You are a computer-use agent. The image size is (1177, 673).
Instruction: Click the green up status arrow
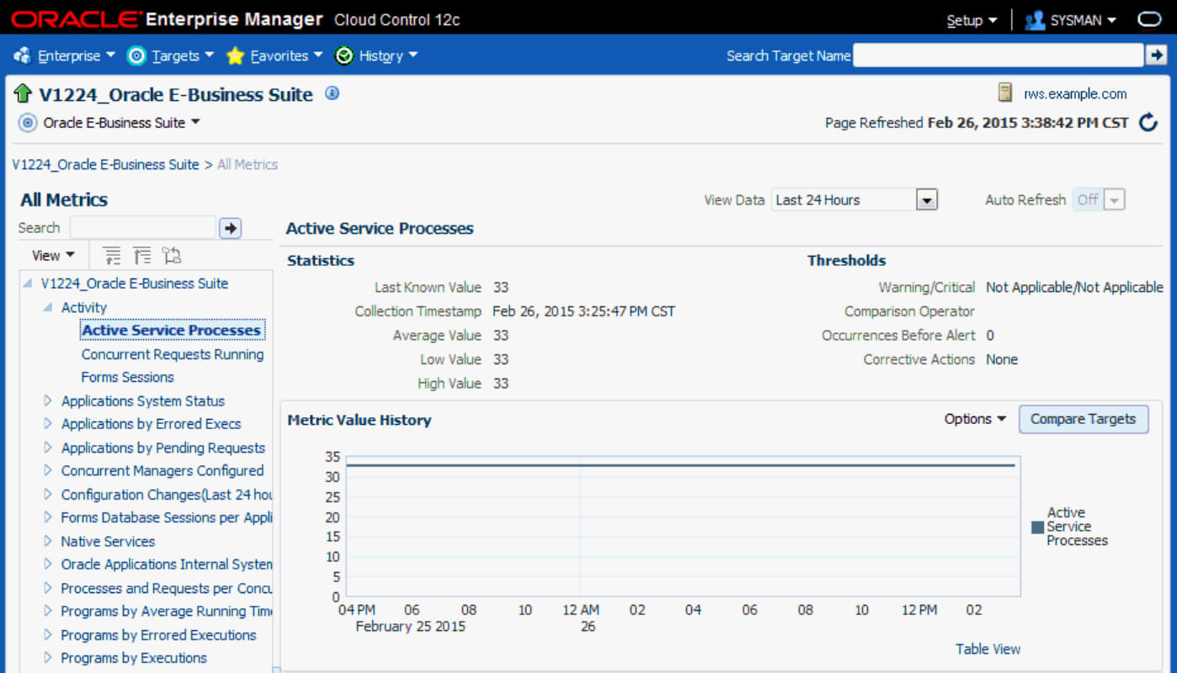click(x=23, y=93)
